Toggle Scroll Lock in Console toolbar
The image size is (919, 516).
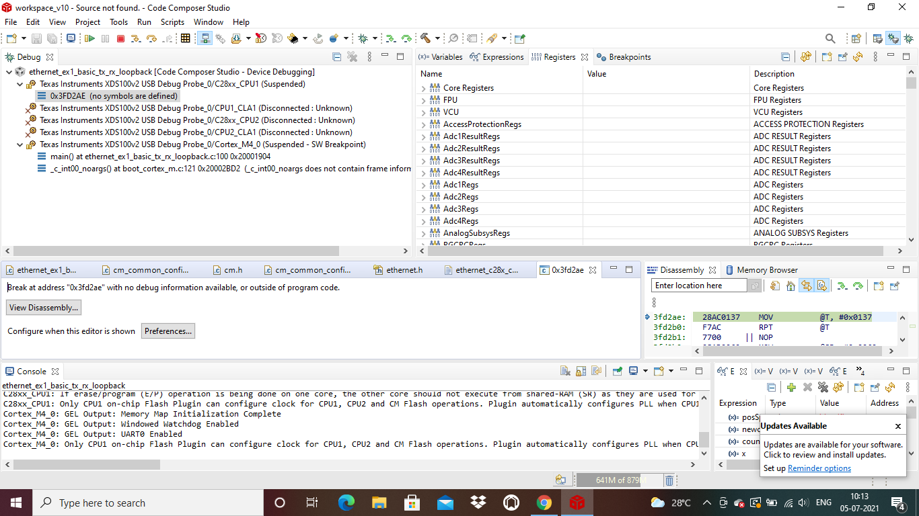pyautogui.click(x=581, y=371)
